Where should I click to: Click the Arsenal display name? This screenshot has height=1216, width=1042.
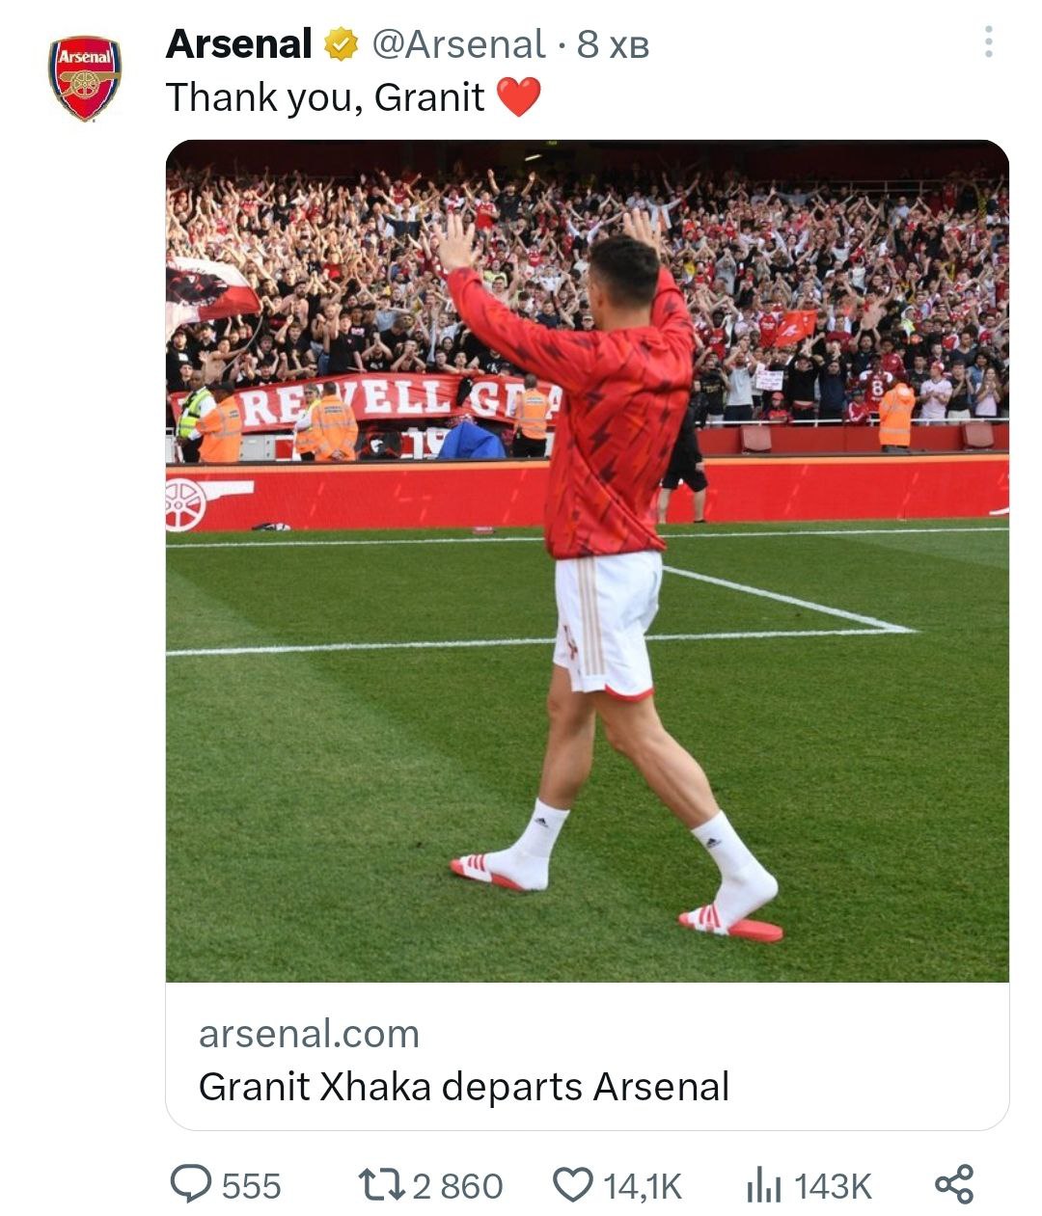(x=238, y=44)
